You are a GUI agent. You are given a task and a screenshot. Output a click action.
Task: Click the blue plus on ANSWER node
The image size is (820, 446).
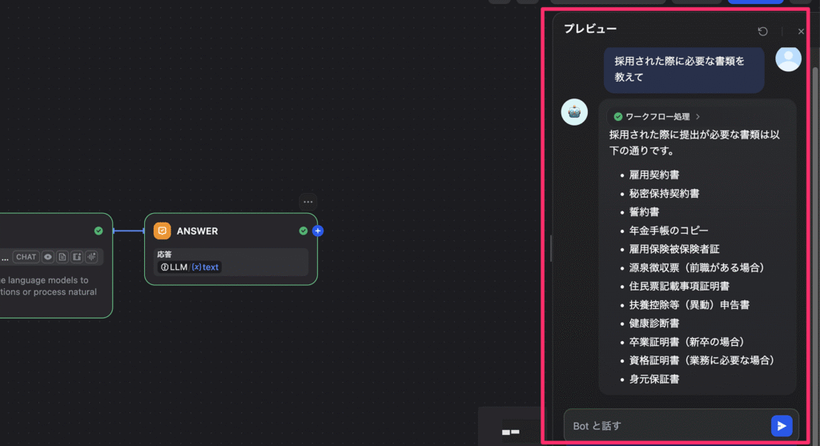click(x=318, y=231)
